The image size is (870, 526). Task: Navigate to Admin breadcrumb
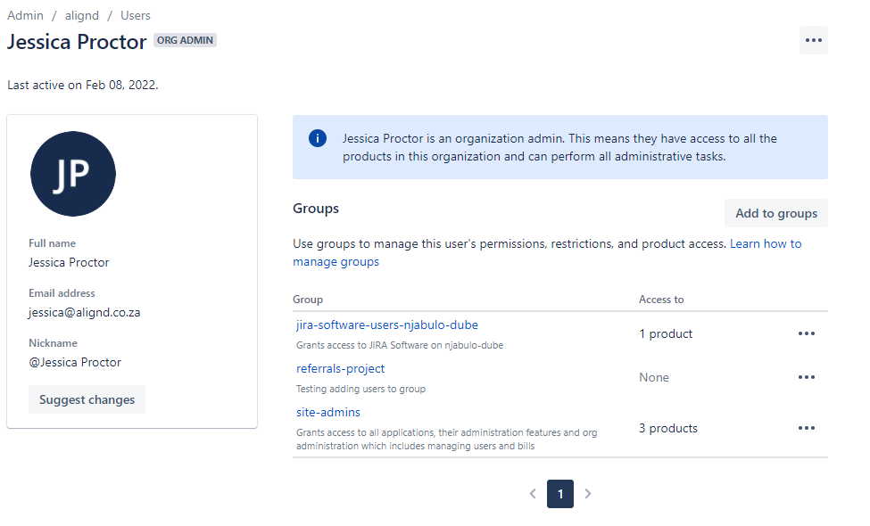[25, 15]
